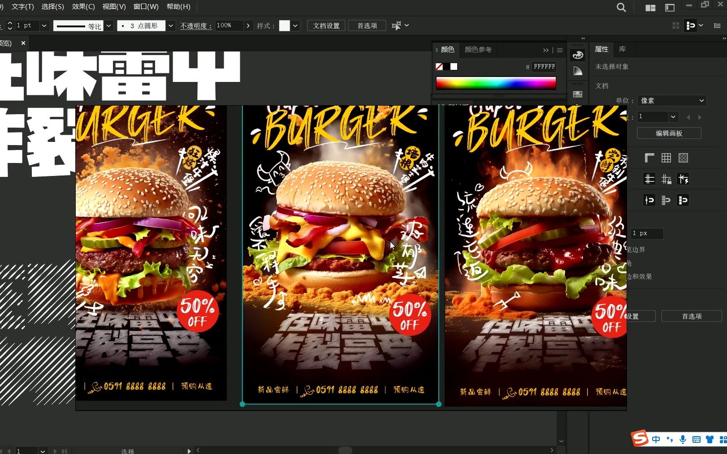Click the 首选项 button in the control bar
Viewport: 727px width, 454px height.
click(x=367, y=26)
